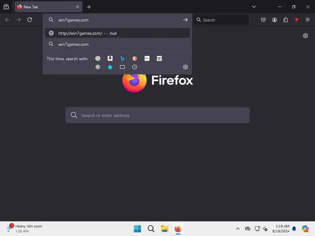This screenshot has width=315, height=236.
Task: Open Windows taskbar Search
Action: pos(151,229)
